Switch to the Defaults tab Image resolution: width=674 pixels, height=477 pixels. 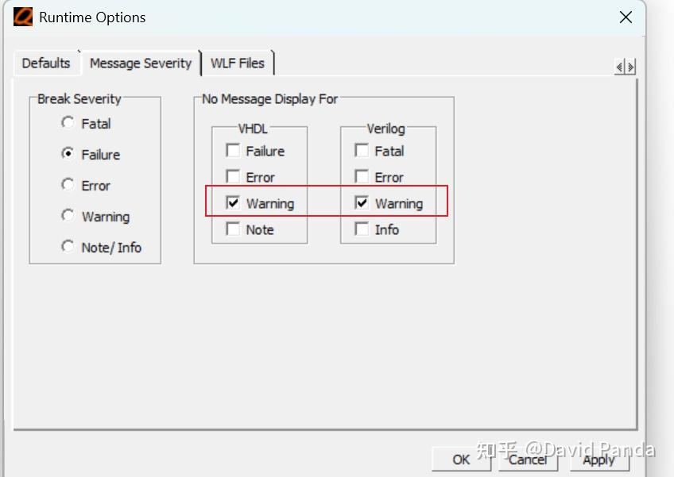(x=46, y=63)
